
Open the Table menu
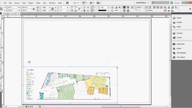coord(38,3)
